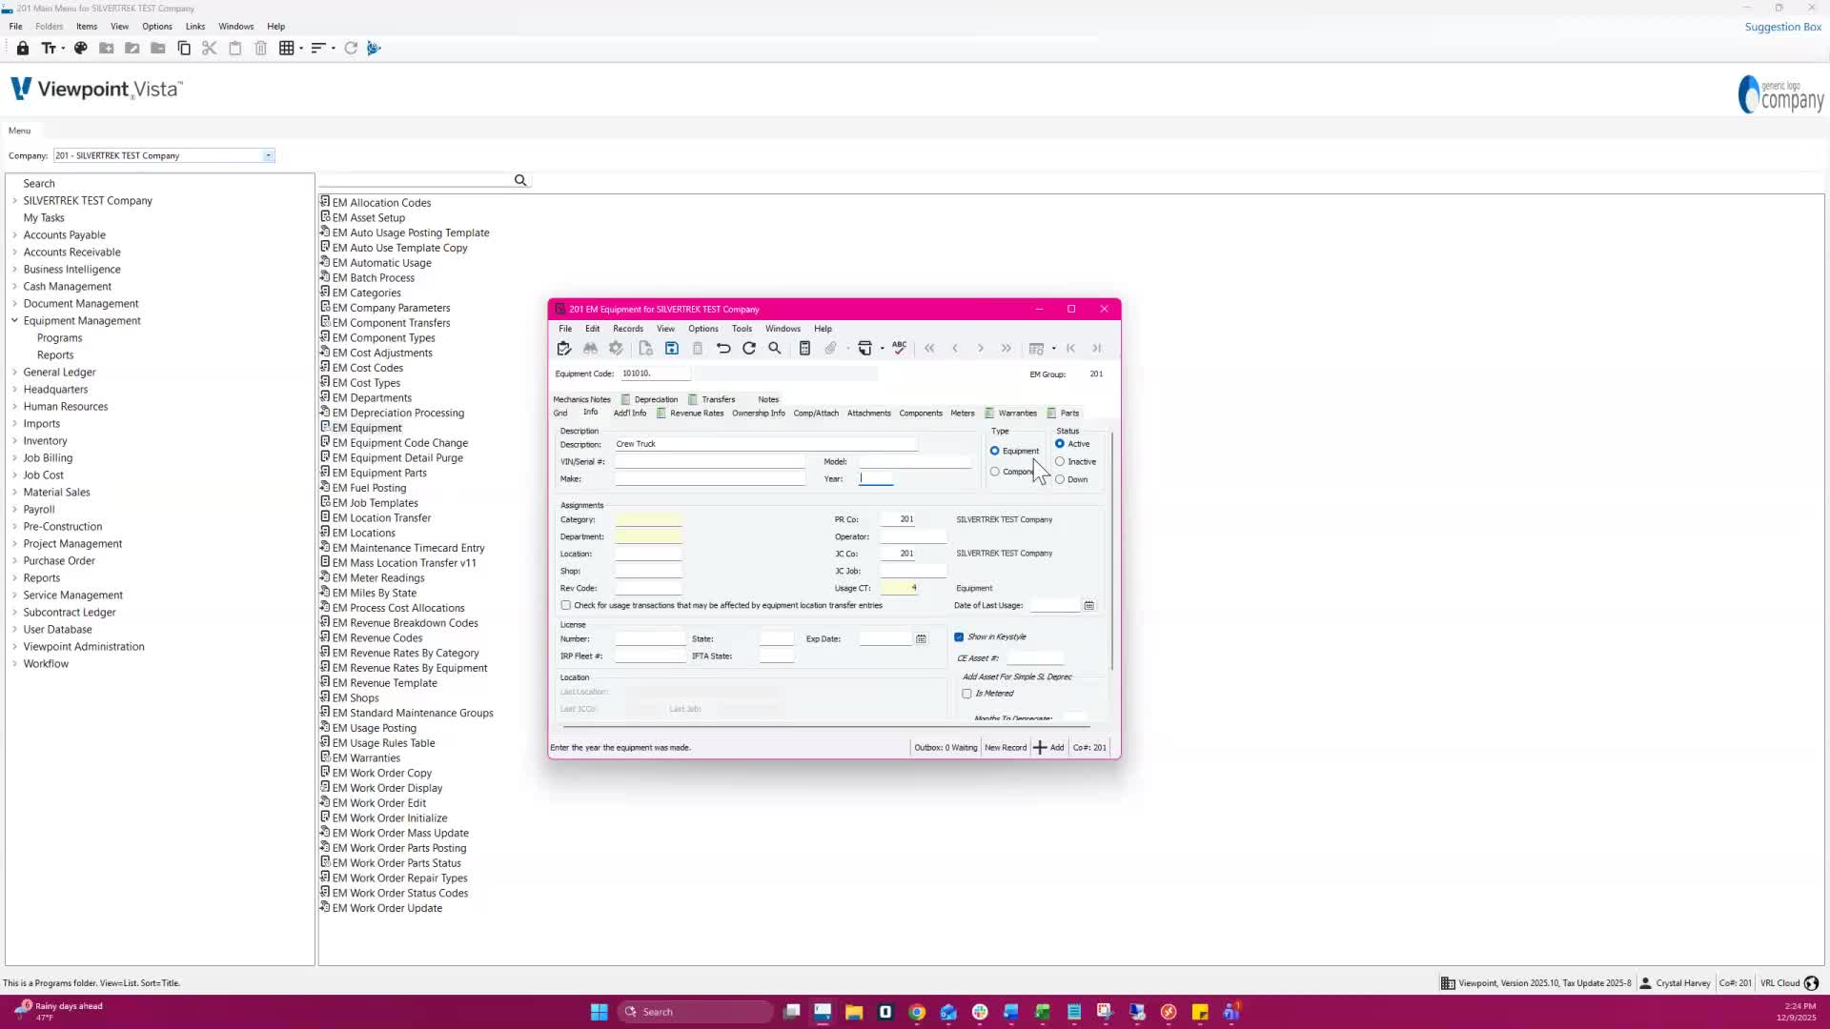
Task: Click the Category input field
Action: coord(648,520)
